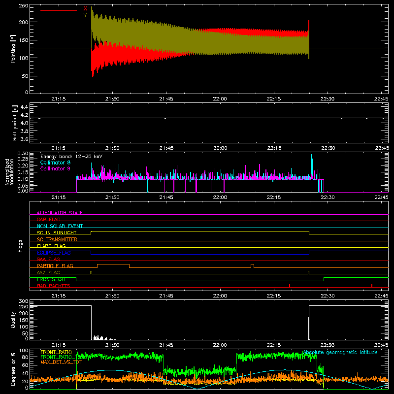This screenshot has height=394, width=394.
Task: Click the ATTENUATOR_STATE flag label
Action: pyautogui.click(x=60, y=213)
